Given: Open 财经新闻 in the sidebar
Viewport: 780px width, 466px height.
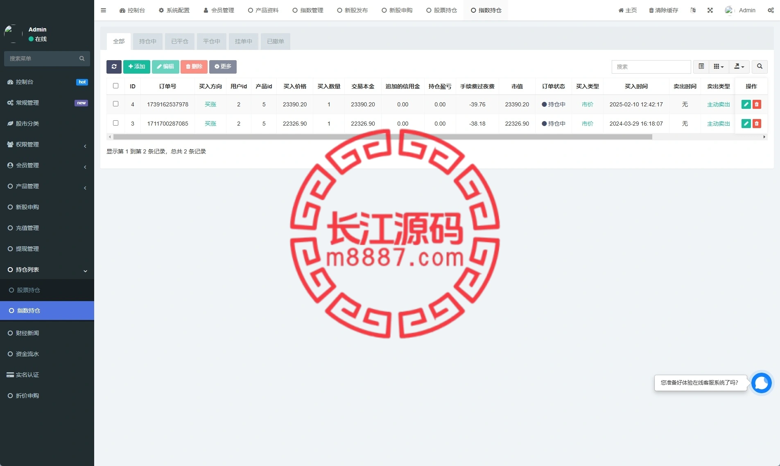Looking at the screenshot, I should [47, 333].
